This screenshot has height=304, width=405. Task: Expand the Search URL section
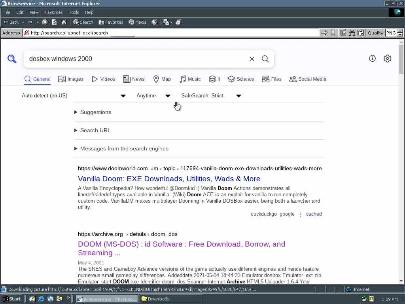(x=93, y=130)
